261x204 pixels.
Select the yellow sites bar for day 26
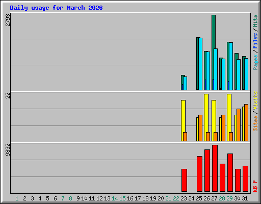click(x=206, y=113)
